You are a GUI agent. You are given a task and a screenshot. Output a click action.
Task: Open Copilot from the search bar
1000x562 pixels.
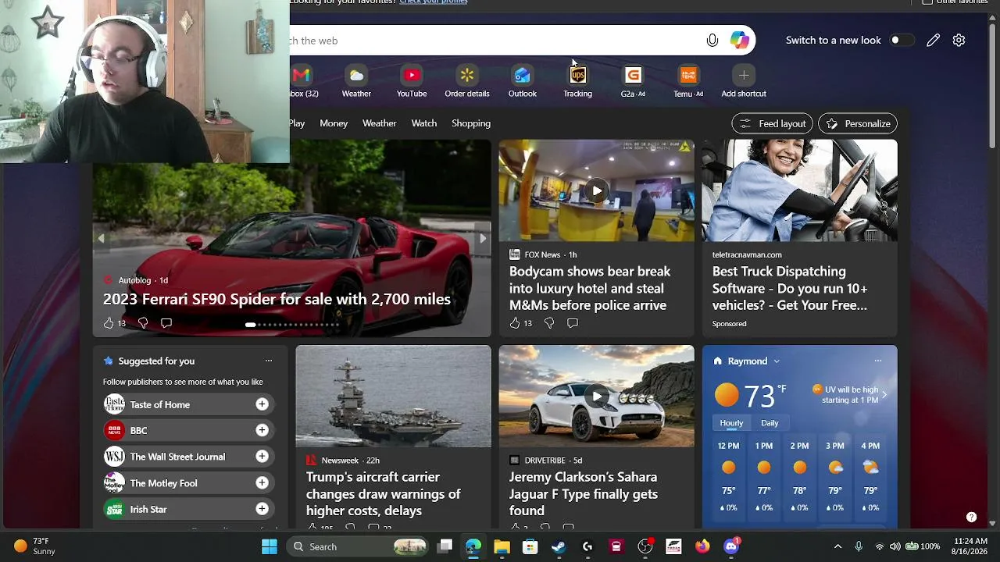[740, 40]
